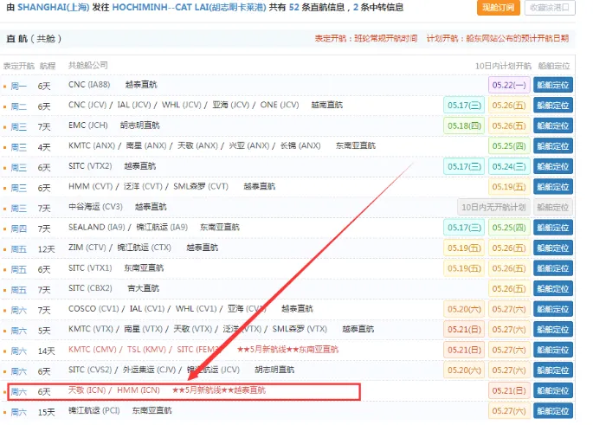Click 船舶定位 in the HMM (CVT) row
Screen dimensions: 593x425
[553, 187]
